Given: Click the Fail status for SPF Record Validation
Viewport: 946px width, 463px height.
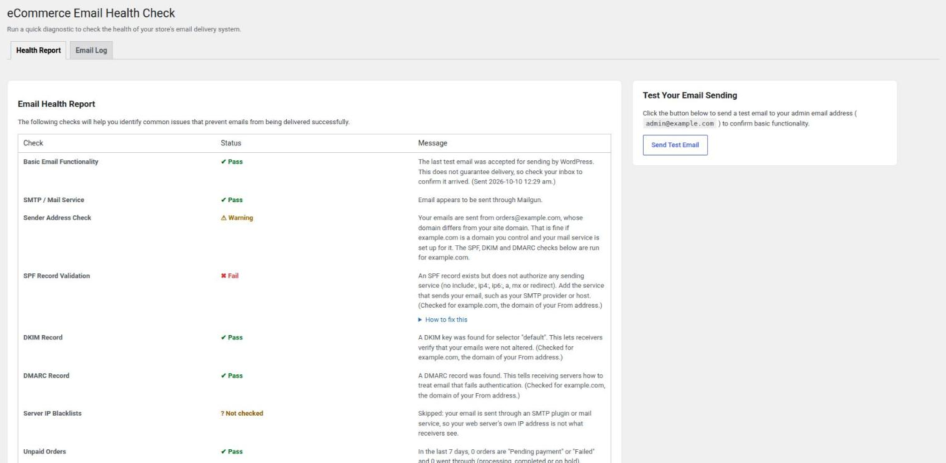Looking at the screenshot, I should click(230, 276).
